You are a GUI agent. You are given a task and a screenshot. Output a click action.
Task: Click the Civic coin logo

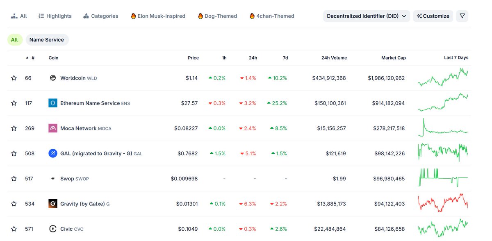[53, 229]
